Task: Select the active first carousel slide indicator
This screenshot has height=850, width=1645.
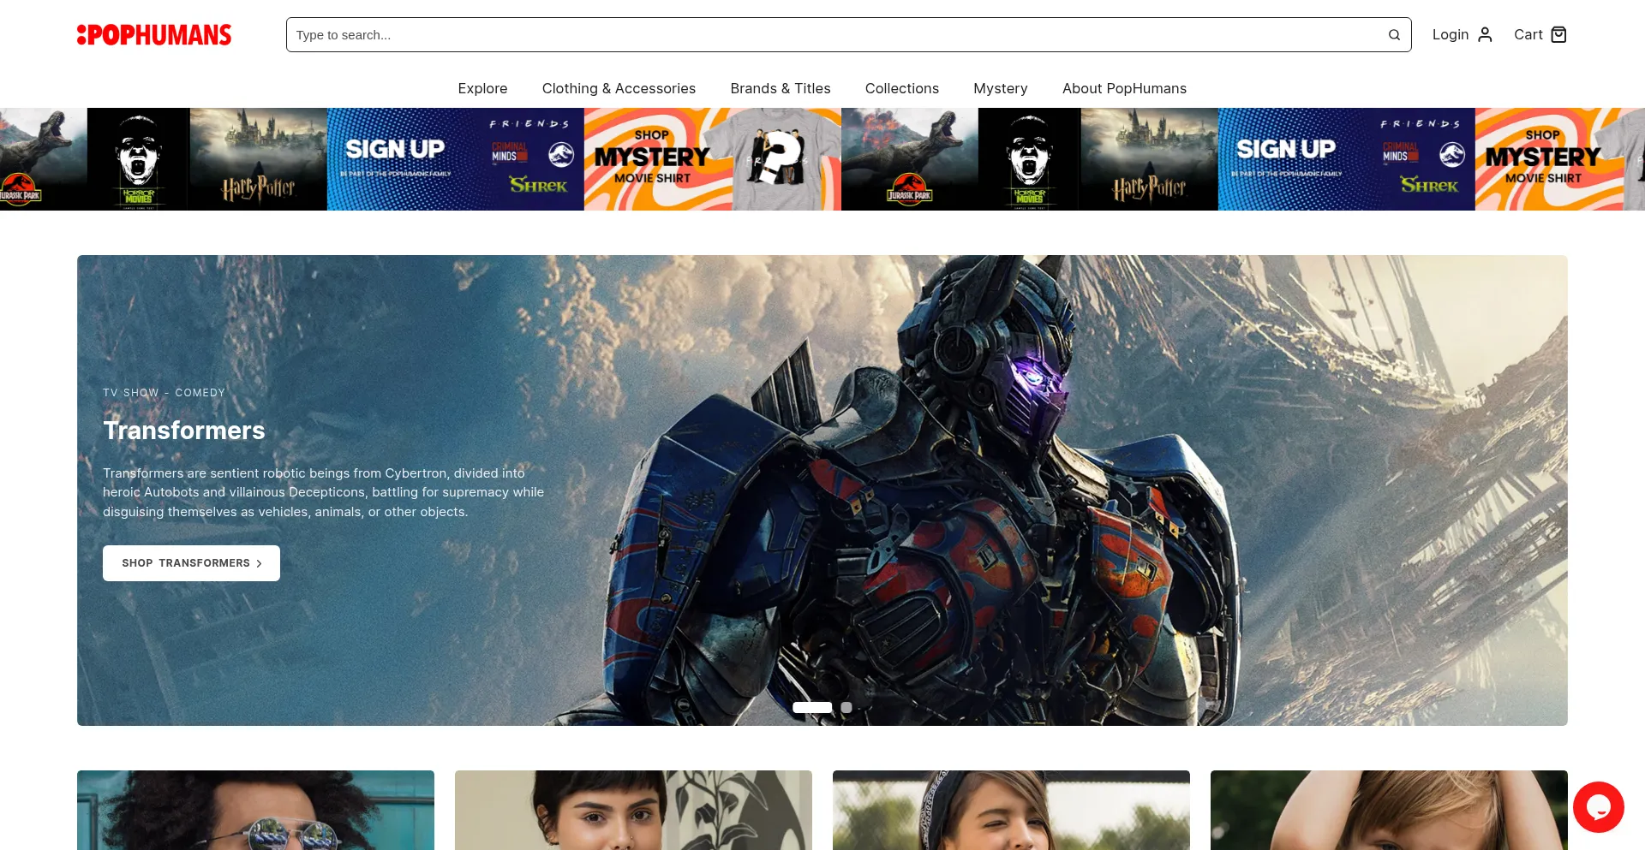Action: pos(812,707)
